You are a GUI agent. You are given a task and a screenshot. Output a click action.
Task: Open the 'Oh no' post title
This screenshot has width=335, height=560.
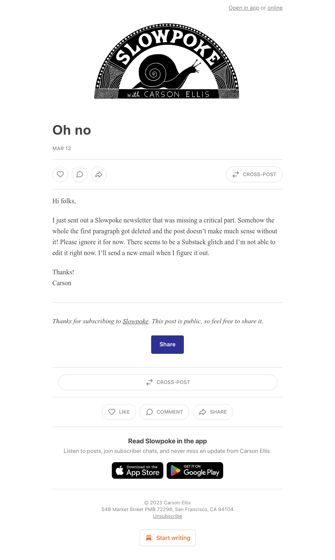(72, 130)
